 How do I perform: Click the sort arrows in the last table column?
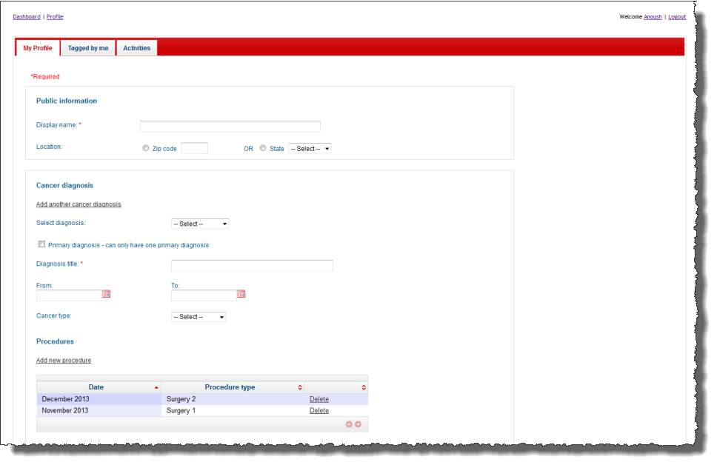coord(364,387)
